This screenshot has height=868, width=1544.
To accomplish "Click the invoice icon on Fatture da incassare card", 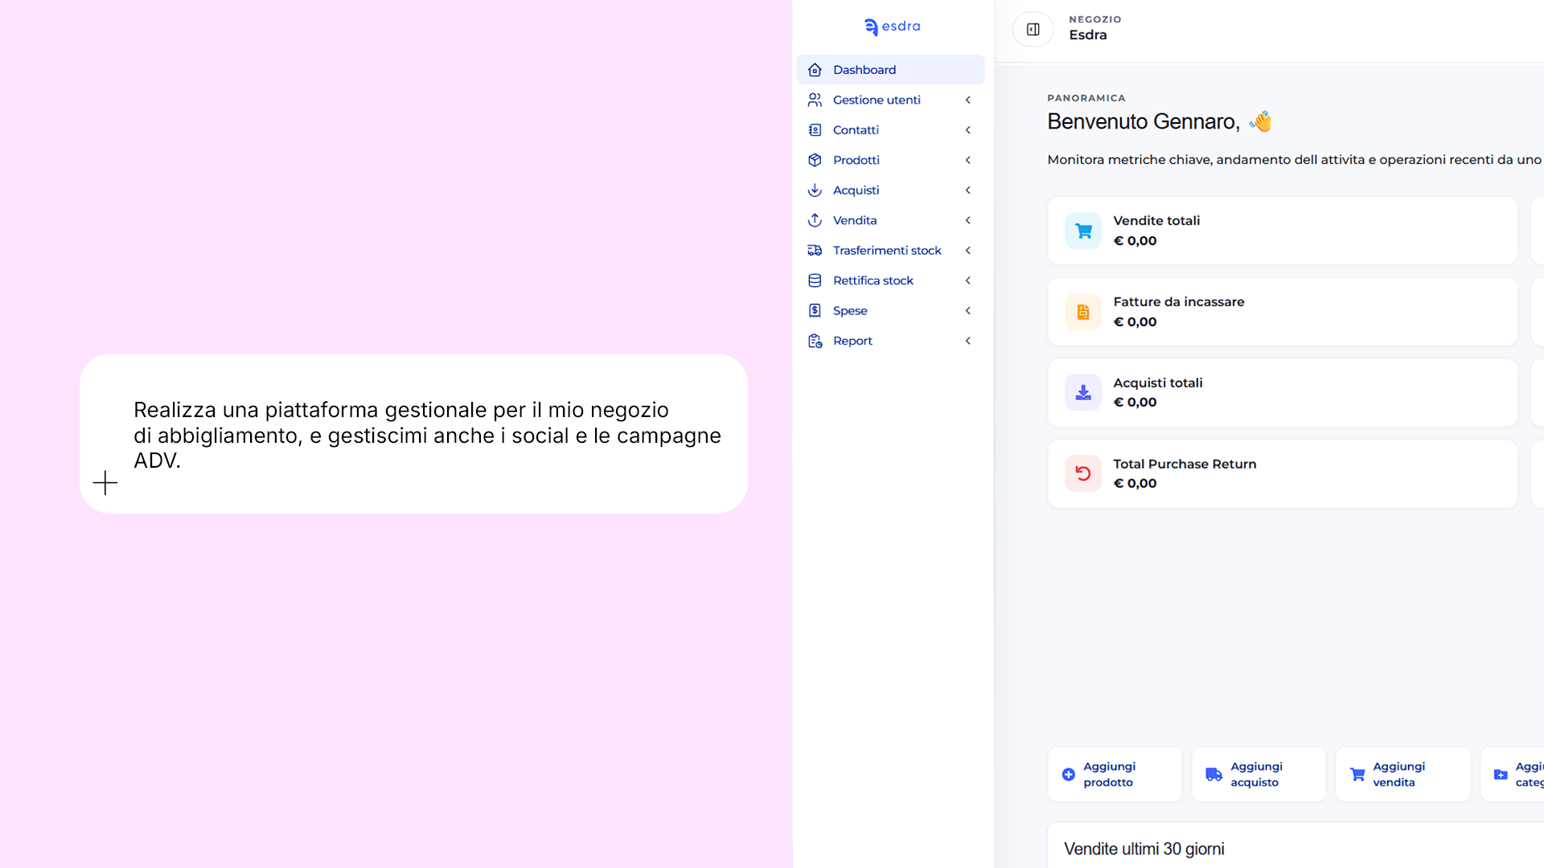I will click(x=1082, y=312).
